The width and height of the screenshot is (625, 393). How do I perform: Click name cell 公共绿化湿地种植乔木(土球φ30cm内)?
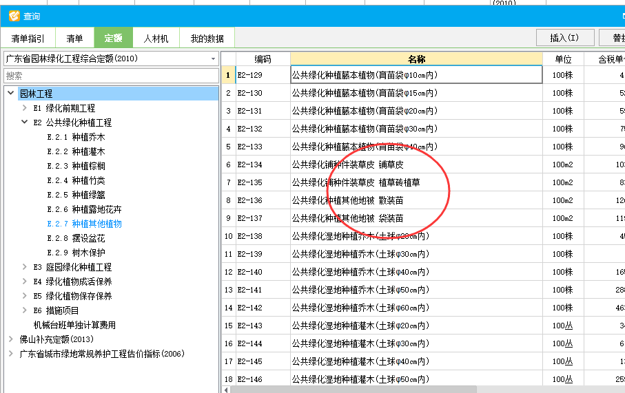point(416,254)
